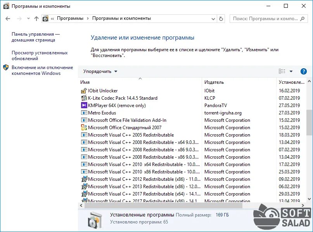Go up one folder level
Screen dimensions: 313x232
(x=36, y=19)
